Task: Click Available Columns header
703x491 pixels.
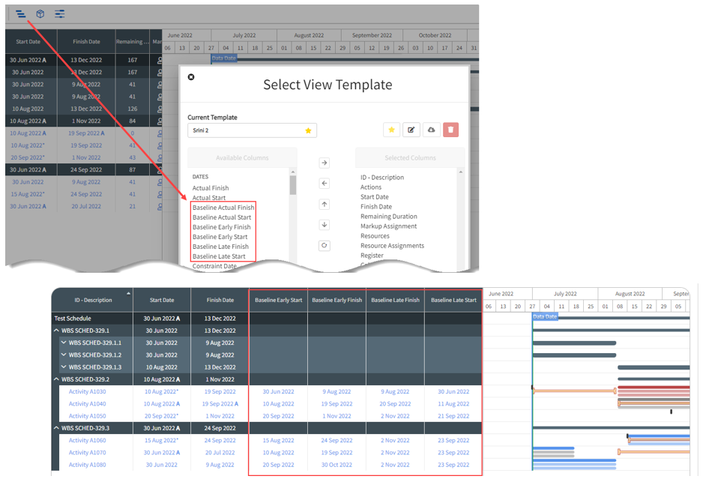Action: (x=242, y=158)
